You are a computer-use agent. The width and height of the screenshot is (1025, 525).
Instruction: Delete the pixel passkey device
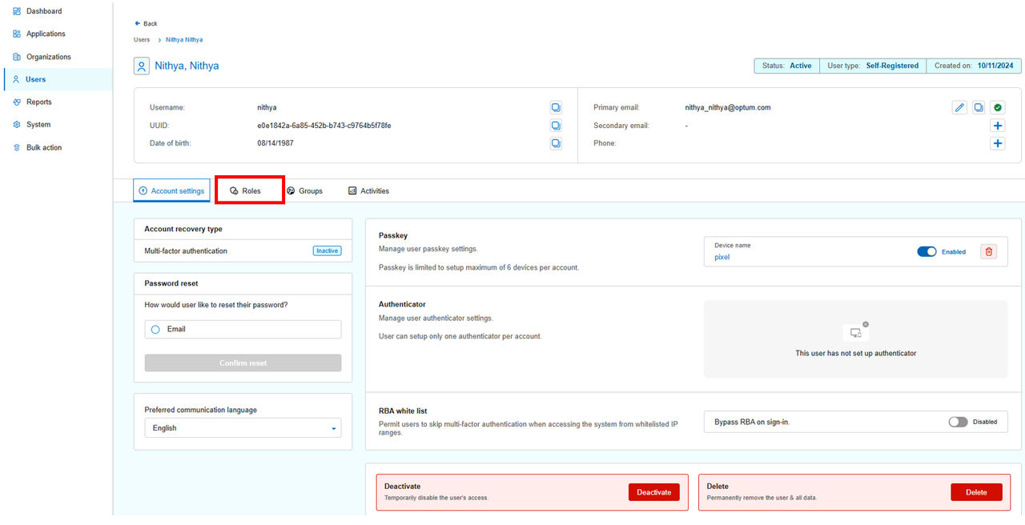(989, 251)
